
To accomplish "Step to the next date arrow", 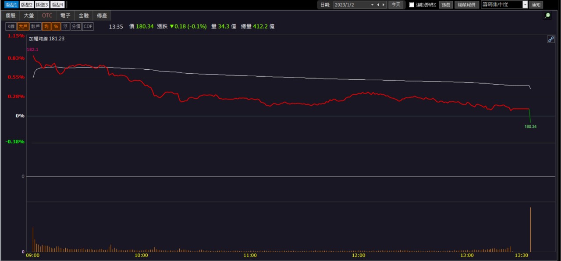I will pos(383,5).
